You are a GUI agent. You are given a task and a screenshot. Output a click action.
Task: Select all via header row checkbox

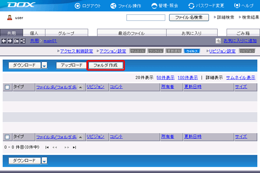click(7, 87)
